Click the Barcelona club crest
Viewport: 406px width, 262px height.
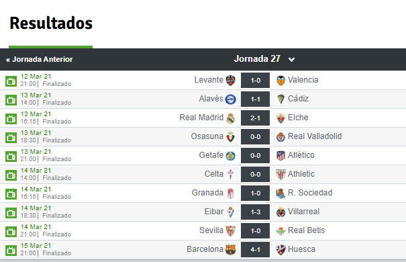point(230,250)
